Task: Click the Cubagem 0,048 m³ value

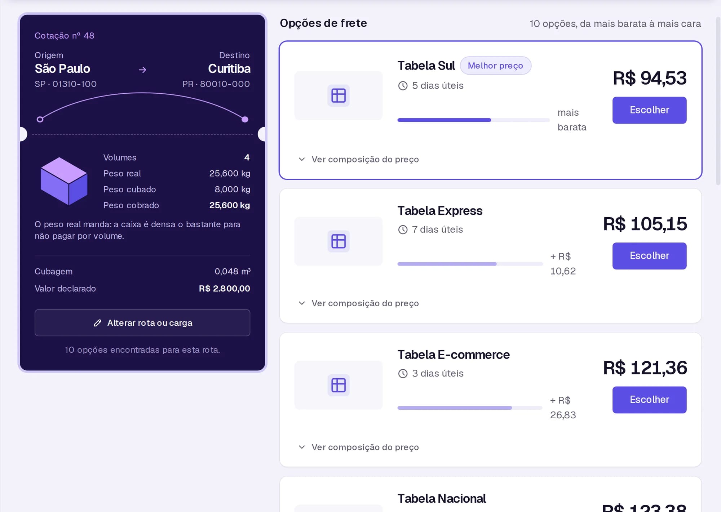Action: (x=233, y=271)
